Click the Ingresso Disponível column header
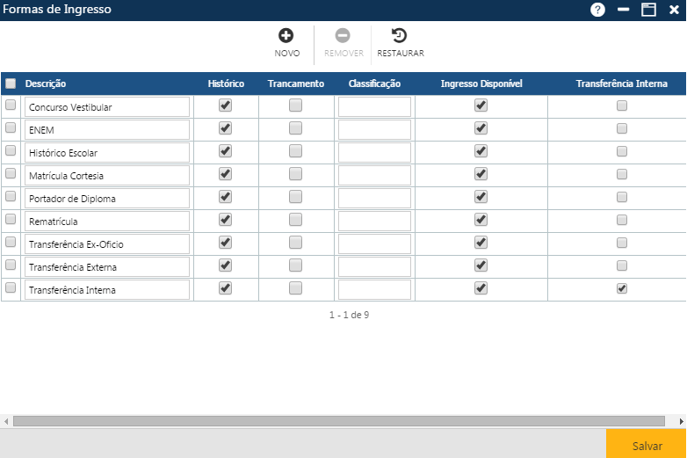687x458 pixels. click(481, 84)
